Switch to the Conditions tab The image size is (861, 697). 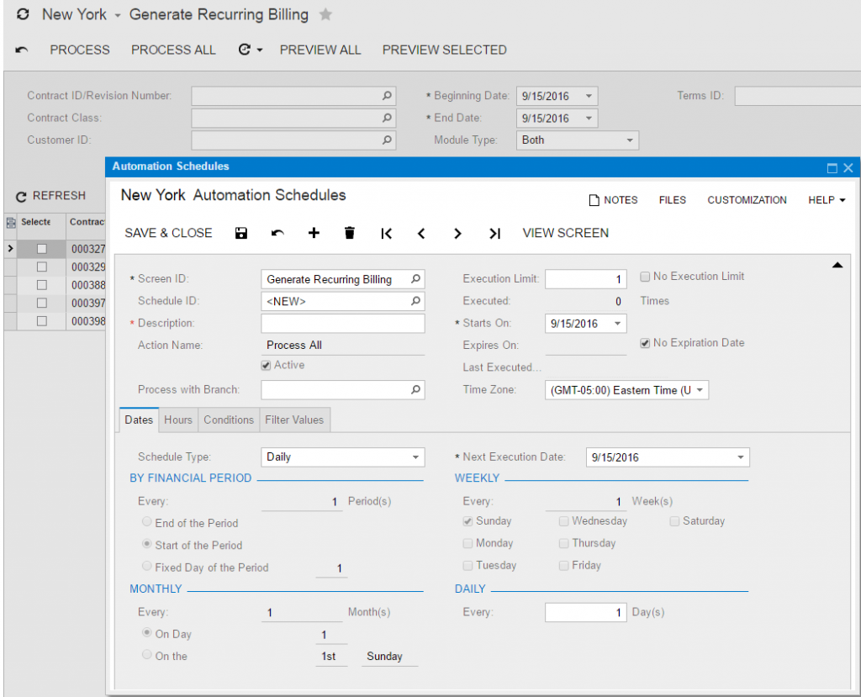229,420
